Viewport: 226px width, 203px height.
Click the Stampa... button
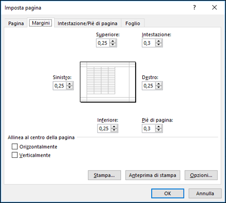click(x=104, y=175)
